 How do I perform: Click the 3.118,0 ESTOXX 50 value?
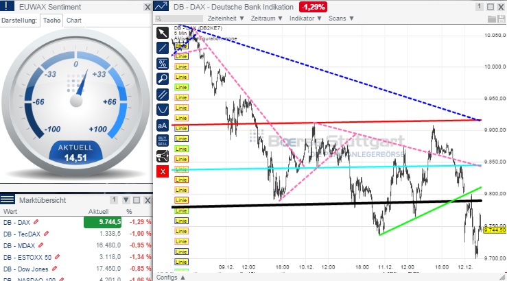click(110, 257)
